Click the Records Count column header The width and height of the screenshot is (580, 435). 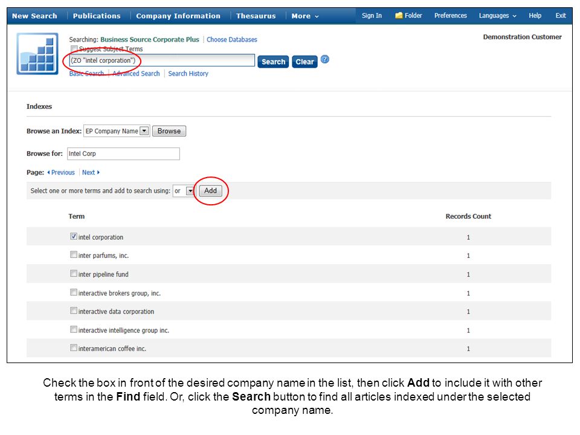coord(468,216)
